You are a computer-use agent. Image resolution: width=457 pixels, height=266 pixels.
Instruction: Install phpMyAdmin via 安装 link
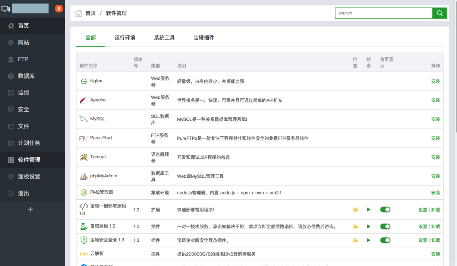coord(435,176)
